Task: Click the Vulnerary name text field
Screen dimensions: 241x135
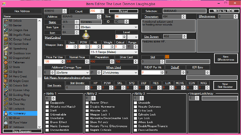Action: pyautogui.click(x=91, y=22)
